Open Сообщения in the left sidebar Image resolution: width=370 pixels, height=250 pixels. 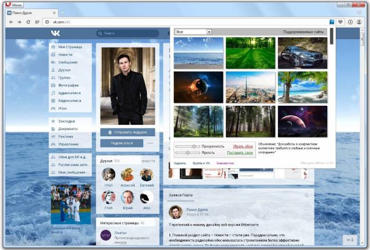tap(68, 62)
